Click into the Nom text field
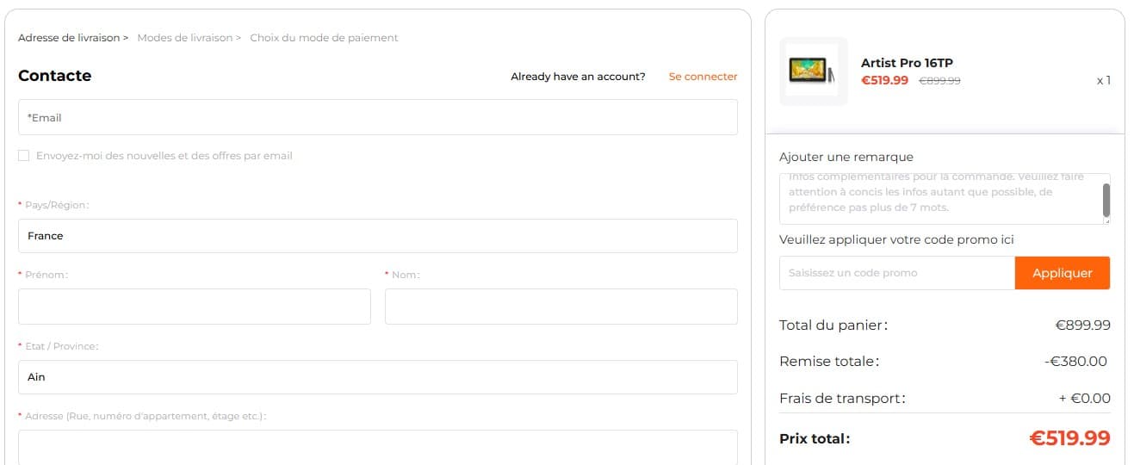The height and width of the screenshot is (465, 1134). (x=561, y=307)
